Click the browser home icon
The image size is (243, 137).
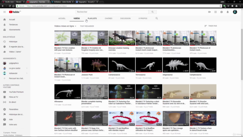pyautogui.click(x=13, y=6)
